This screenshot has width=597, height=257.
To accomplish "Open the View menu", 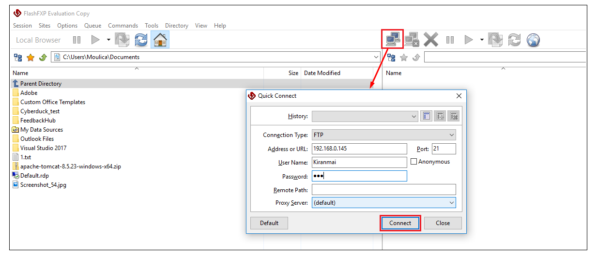I will 201,26.
